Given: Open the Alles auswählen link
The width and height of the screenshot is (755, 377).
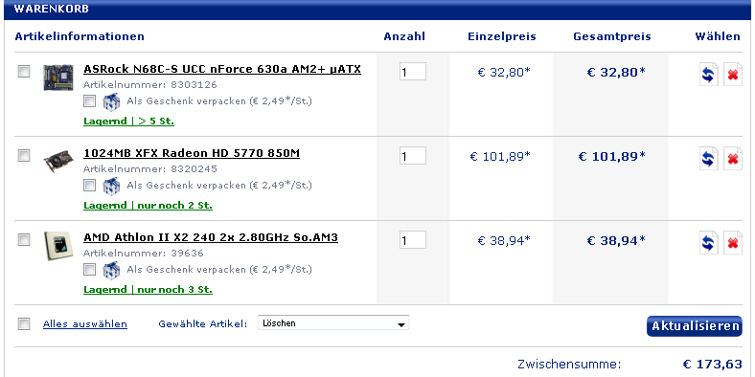Looking at the screenshot, I should (85, 323).
